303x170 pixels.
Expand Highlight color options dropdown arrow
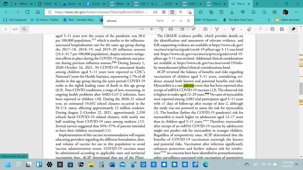click(x=241, y=29)
